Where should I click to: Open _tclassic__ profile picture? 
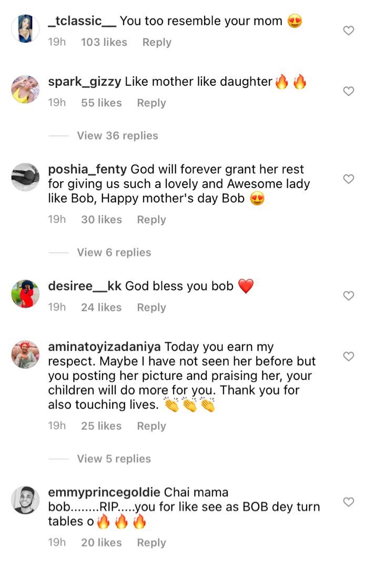click(25, 28)
